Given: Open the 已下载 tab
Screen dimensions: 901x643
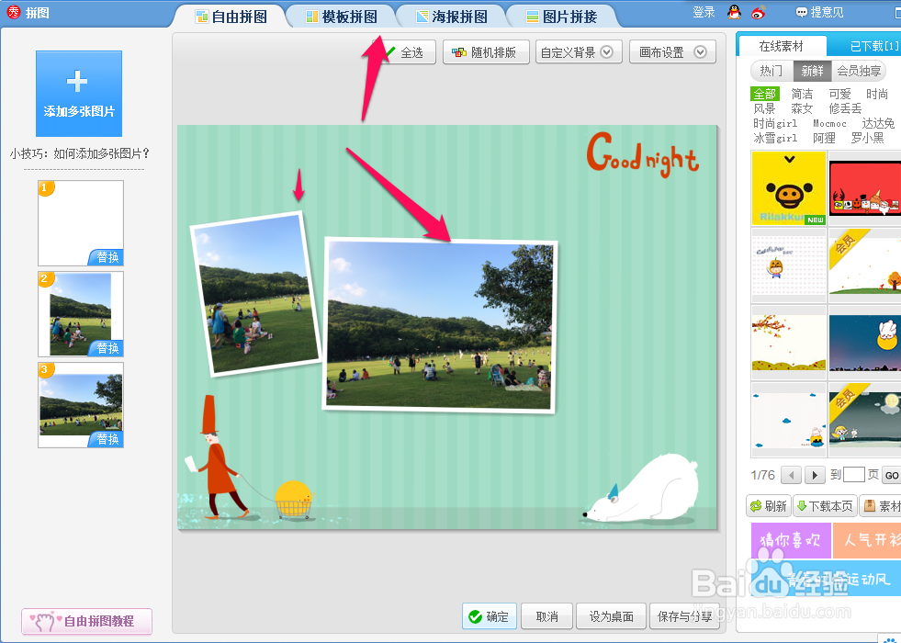Looking at the screenshot, I should tap(873, 46).
